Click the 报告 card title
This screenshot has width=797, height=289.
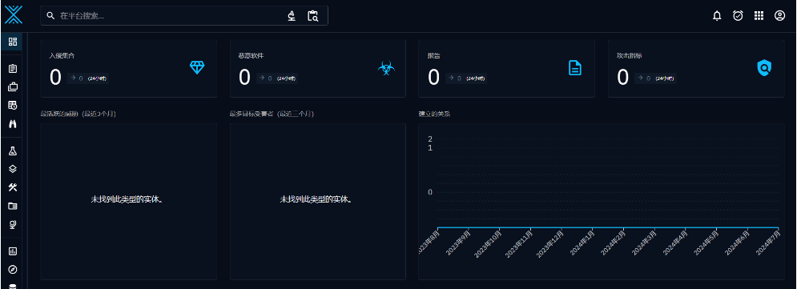pos(433,55)
